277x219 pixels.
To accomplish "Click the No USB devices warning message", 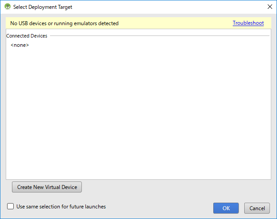I will [x=64, y=23].
